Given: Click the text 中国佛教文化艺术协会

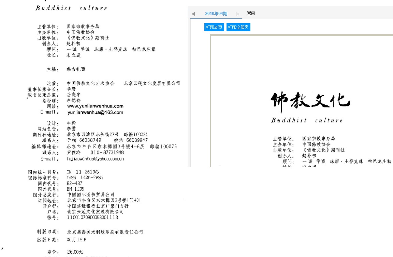Looking at the screenshot, I should click(90, 83).
